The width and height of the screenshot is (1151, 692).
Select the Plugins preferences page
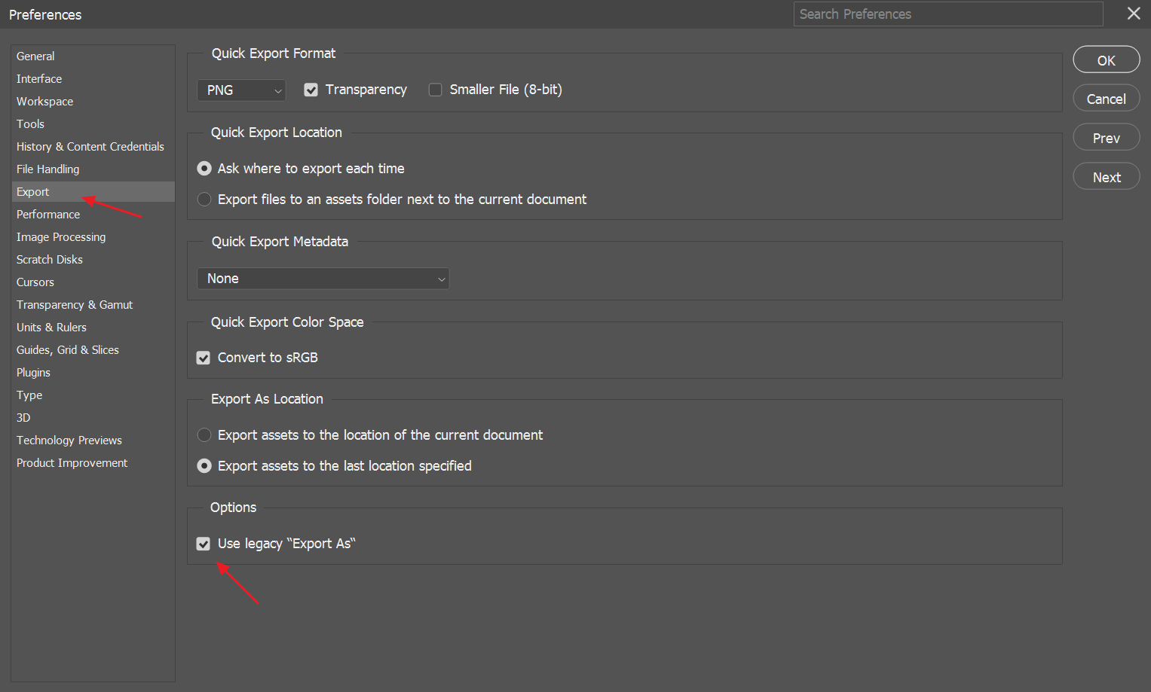point(33,372)
